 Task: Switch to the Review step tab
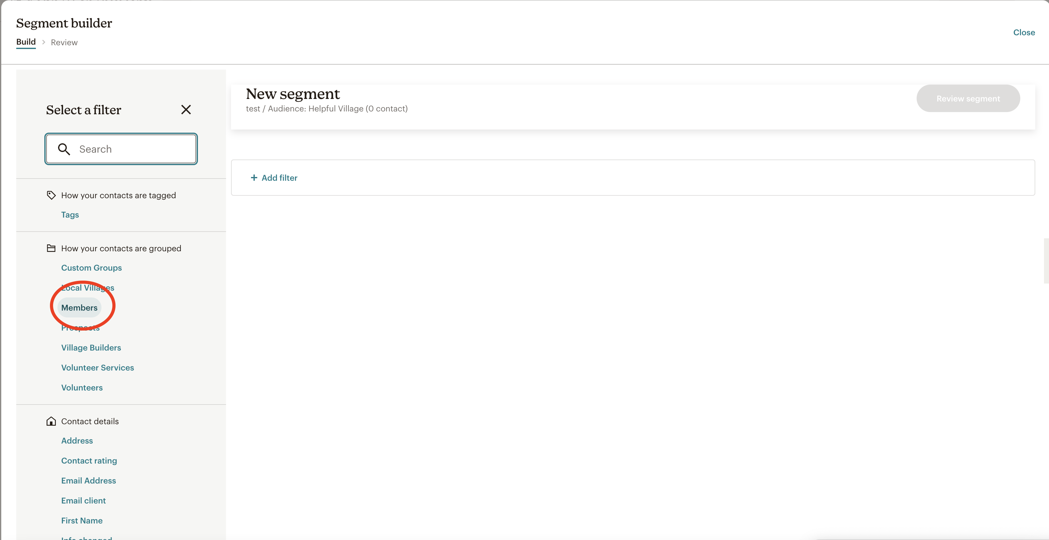pos(64,42)
